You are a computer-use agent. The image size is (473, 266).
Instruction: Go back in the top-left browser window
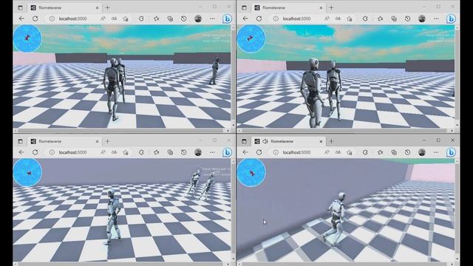pos(21,18)
